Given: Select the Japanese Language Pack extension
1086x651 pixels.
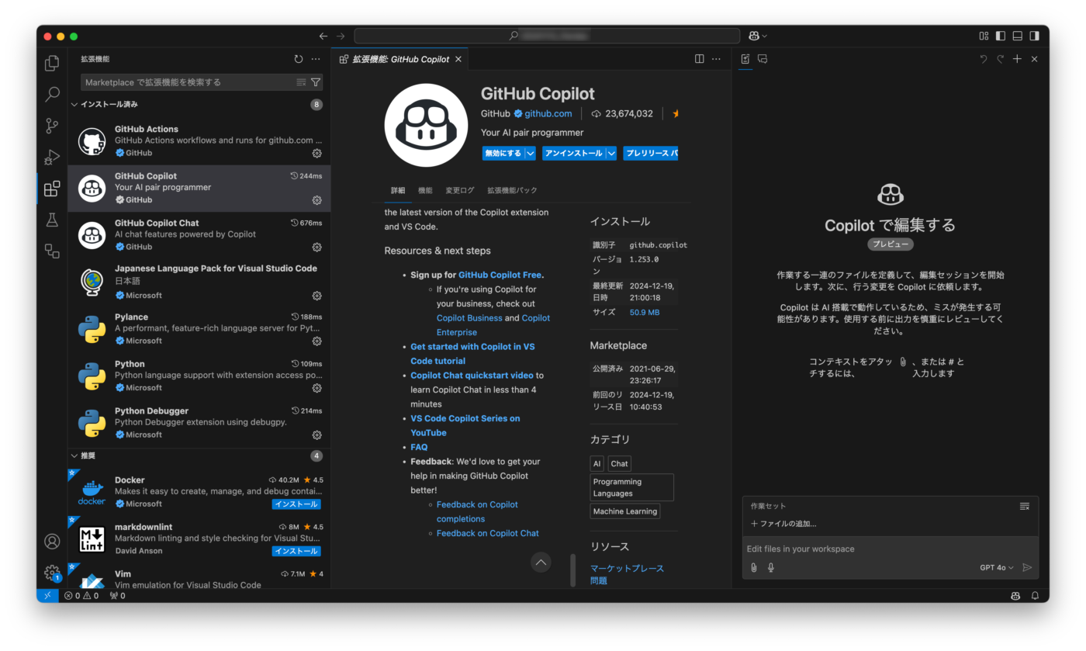Looking at the screenshot, I should [199, 282].
